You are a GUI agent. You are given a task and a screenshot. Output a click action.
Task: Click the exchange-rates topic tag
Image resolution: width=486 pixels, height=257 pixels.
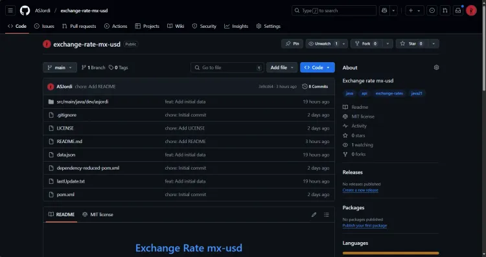tap(389, 93)
